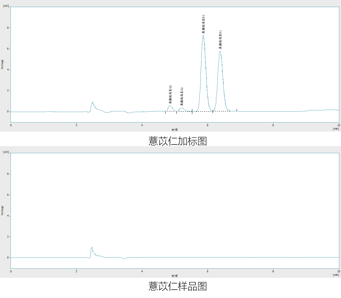Click the integration end marker after B1 peak

pos(237,110)
